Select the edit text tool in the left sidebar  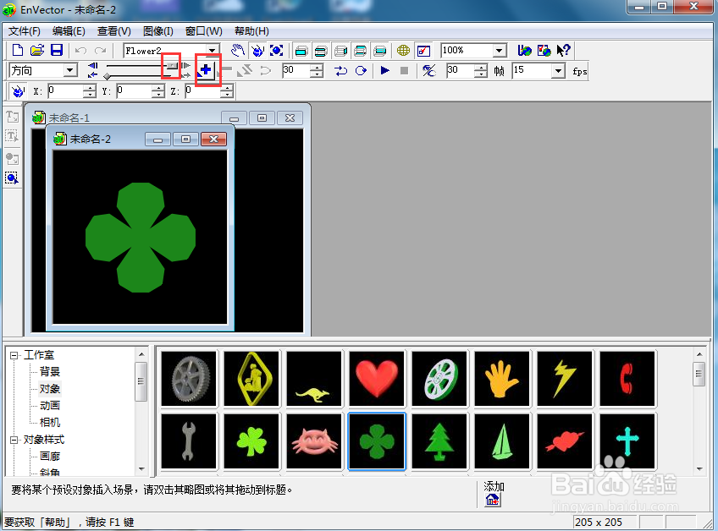[12, 136]
